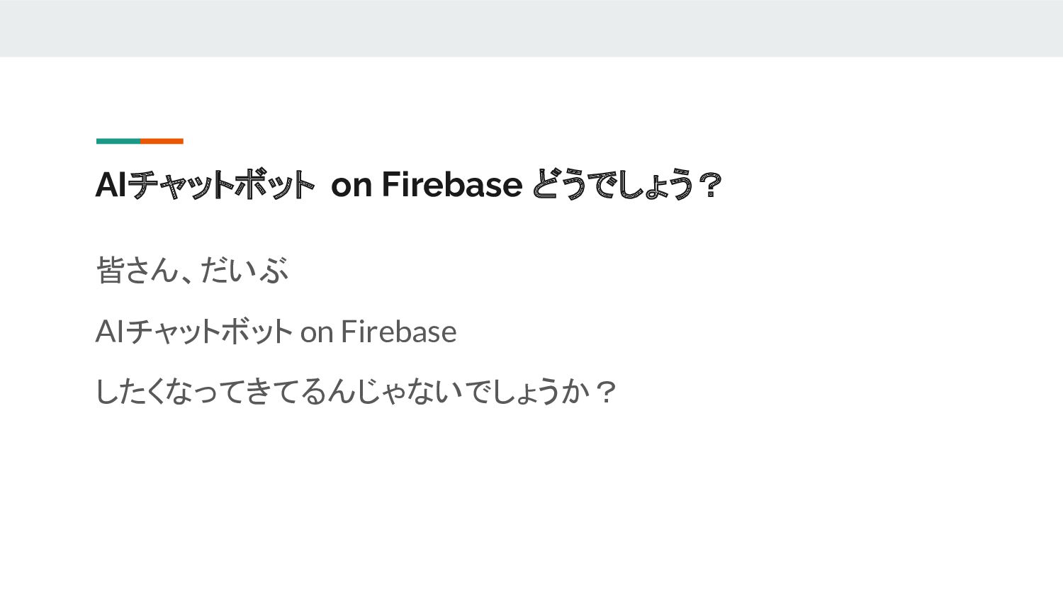
Task: Click the question mark ending the last line
Action: 606,392
